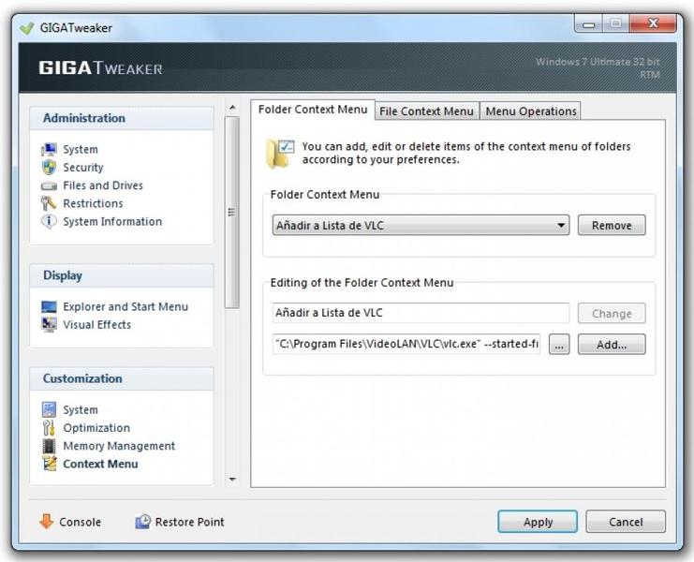
Task: Click the Security shield icon
Action: (x=49, y=168)
